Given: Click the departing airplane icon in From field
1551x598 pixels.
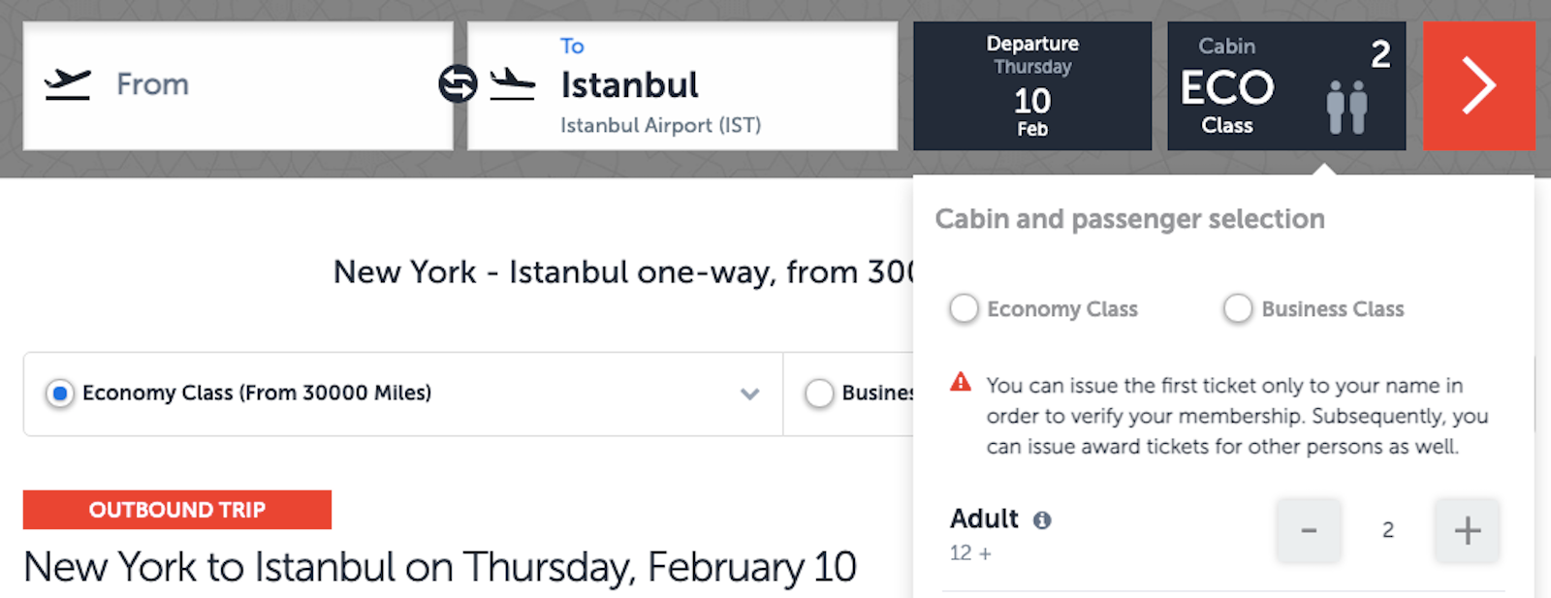Looking at the screenshot, I should click(x=68, y=84).
